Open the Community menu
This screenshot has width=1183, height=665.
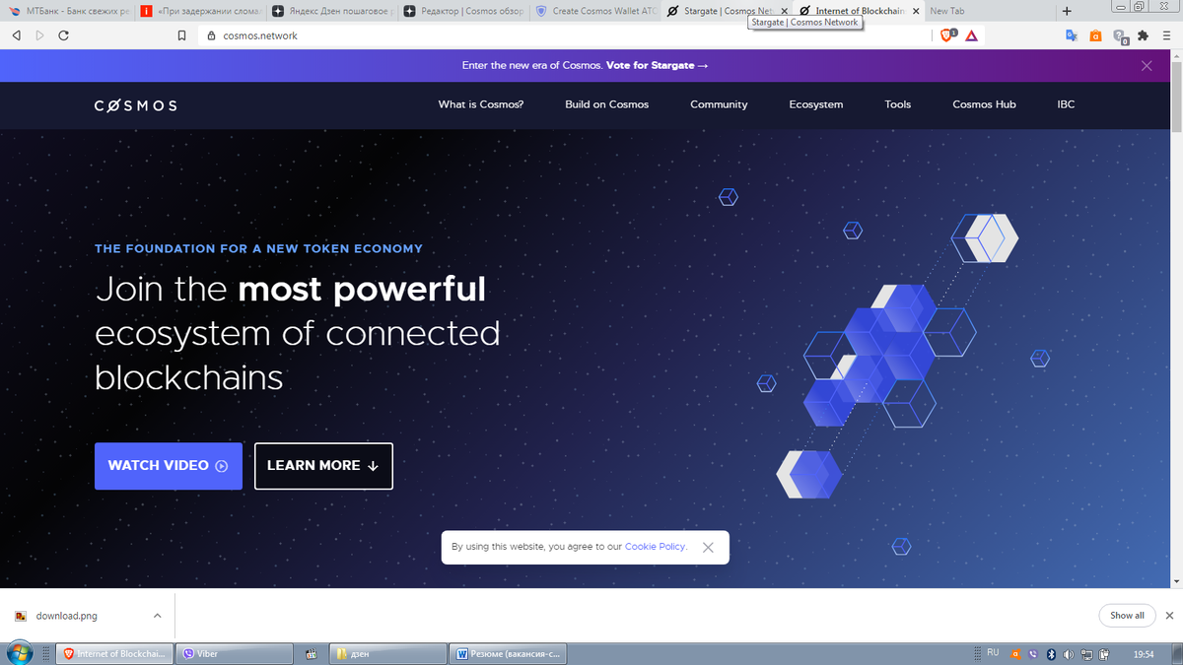click(x=719, y=104)
